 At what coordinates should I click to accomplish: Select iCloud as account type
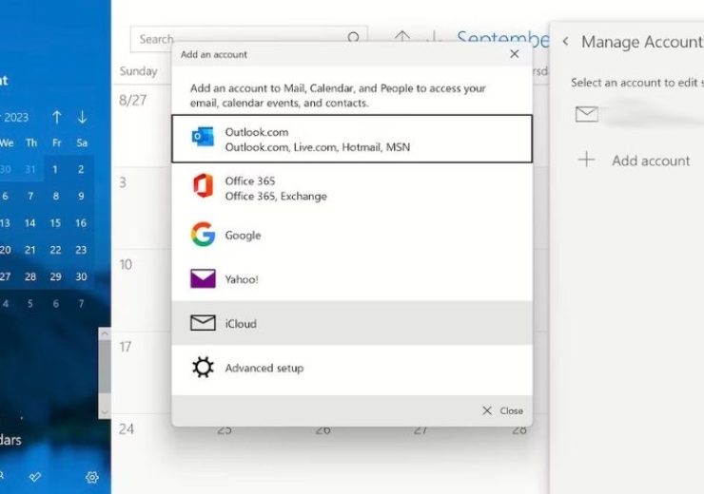point(352,323)
